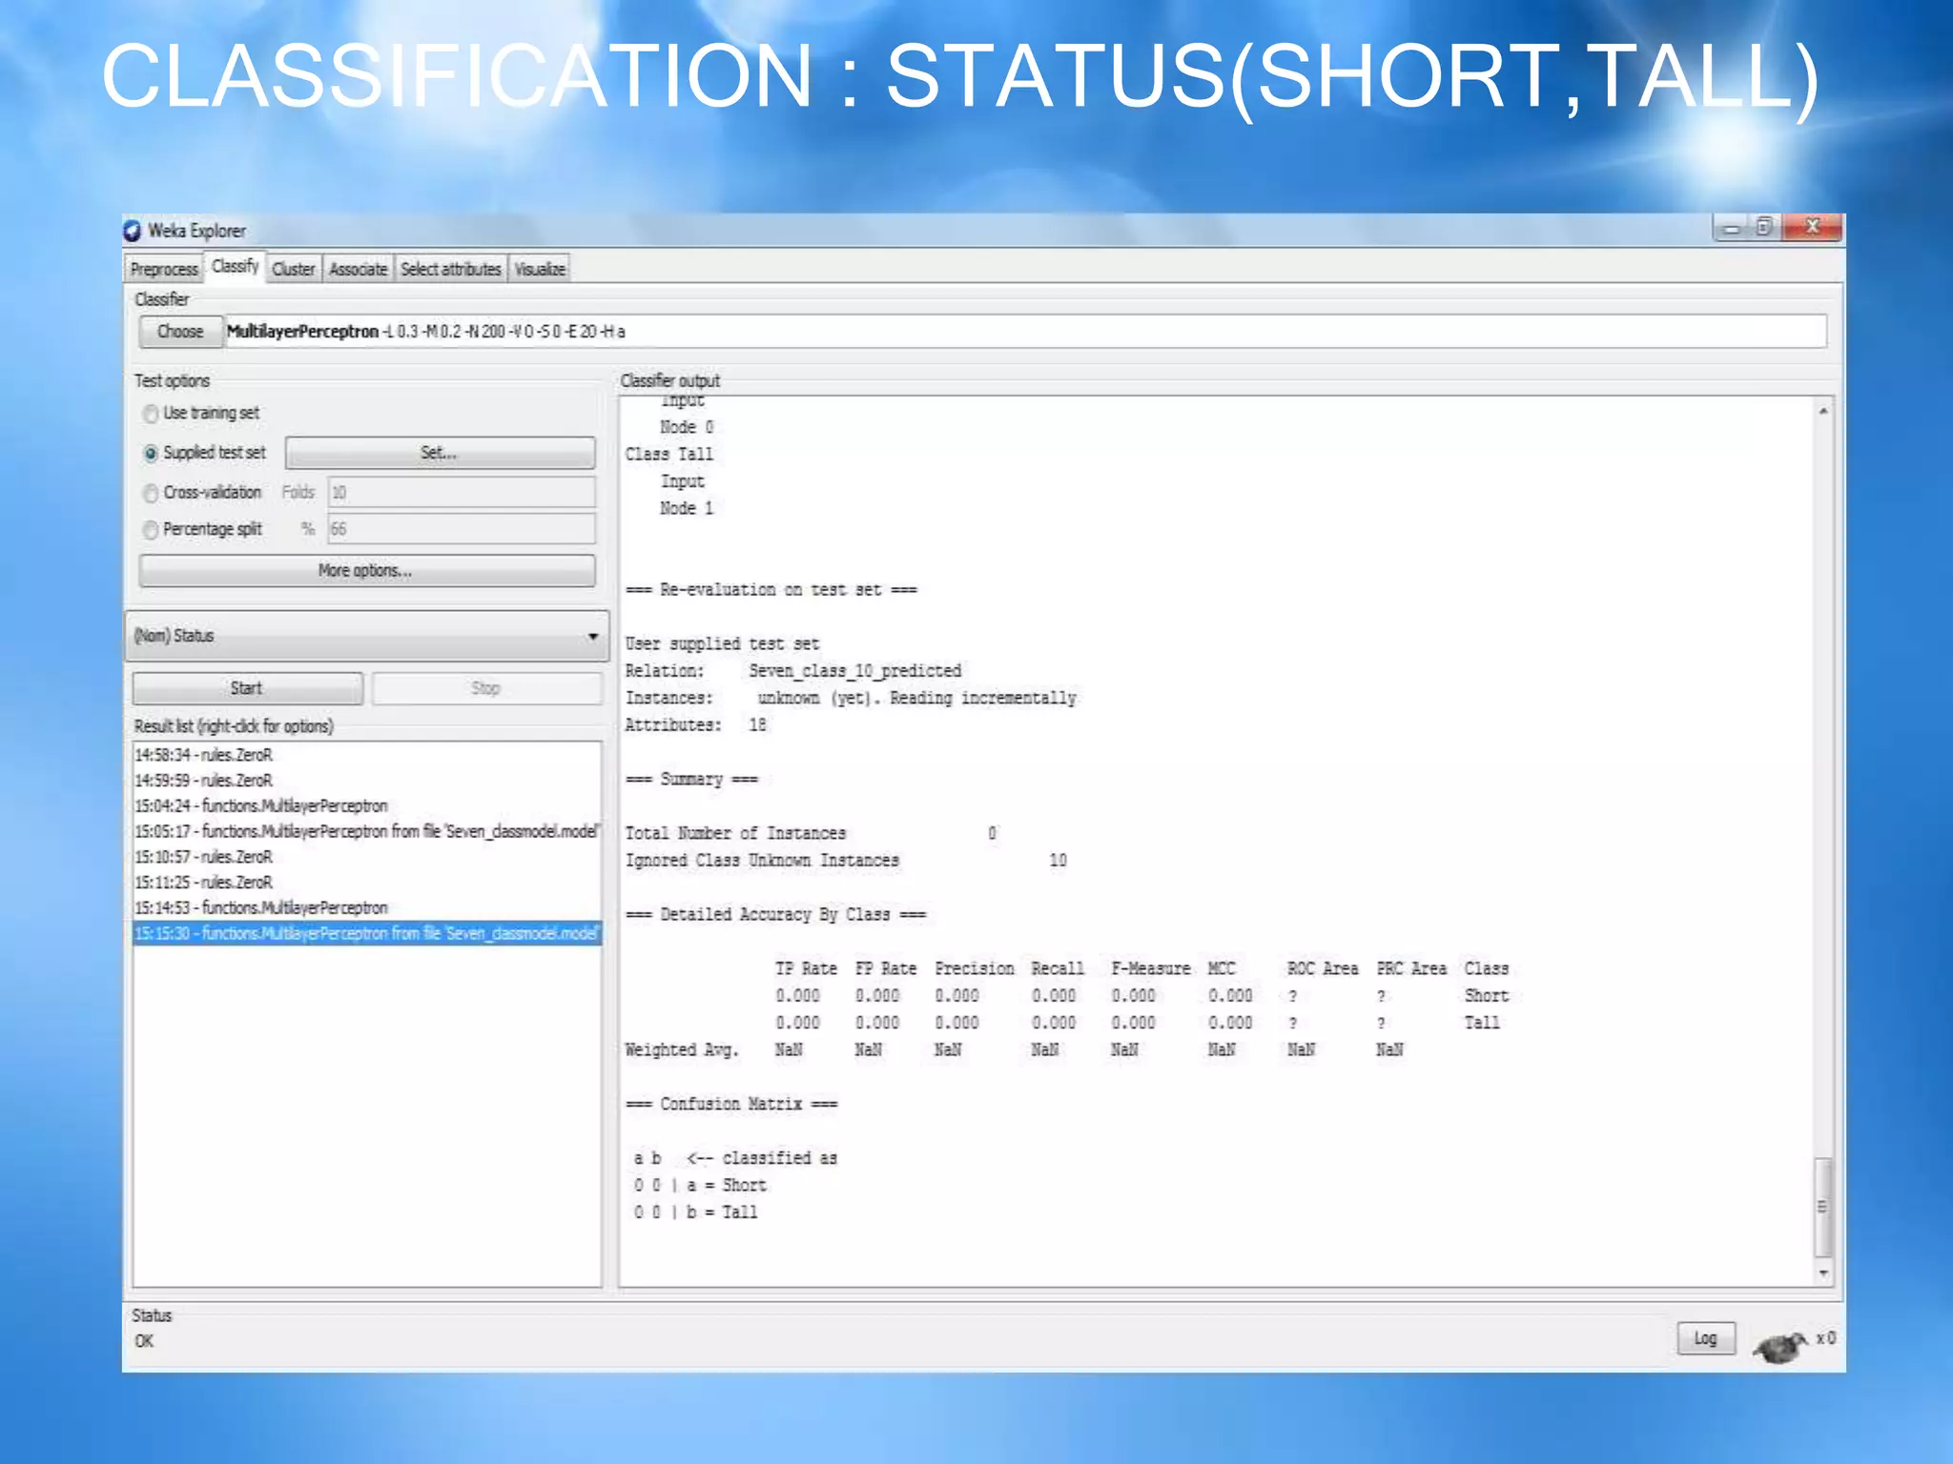Click the MultilayerPerceptron classifier settings field
1953x1464 pixels.
click(1025, 332)
